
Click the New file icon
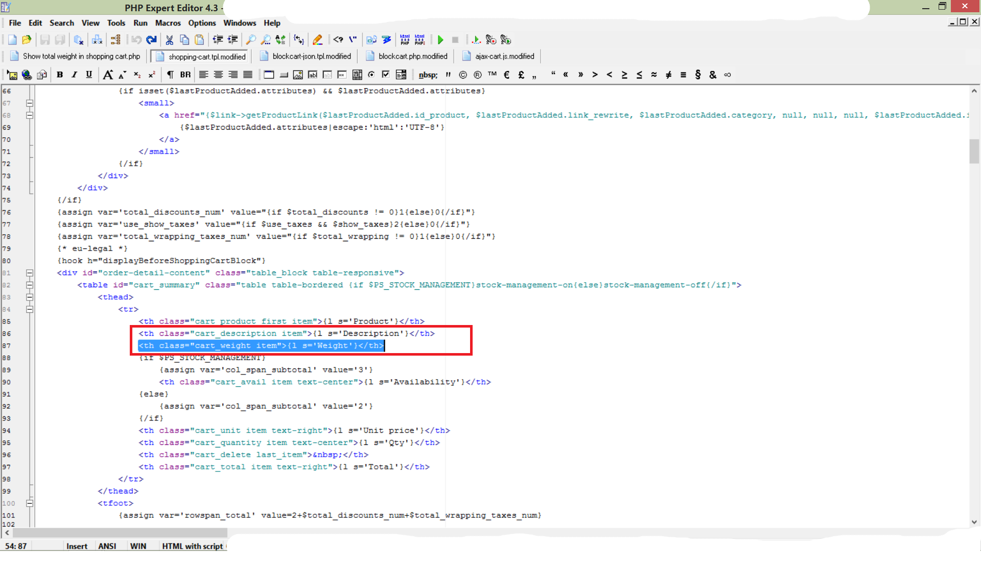[x=12, y=40]
